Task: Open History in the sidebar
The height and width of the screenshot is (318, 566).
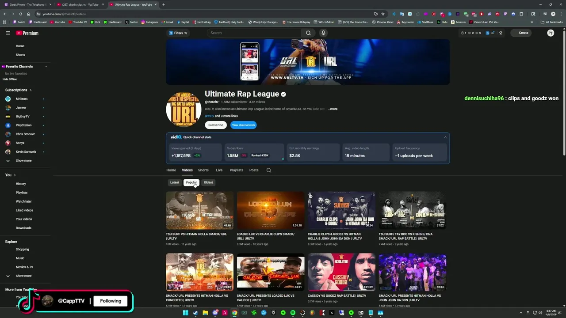Action: pos(21,184)
